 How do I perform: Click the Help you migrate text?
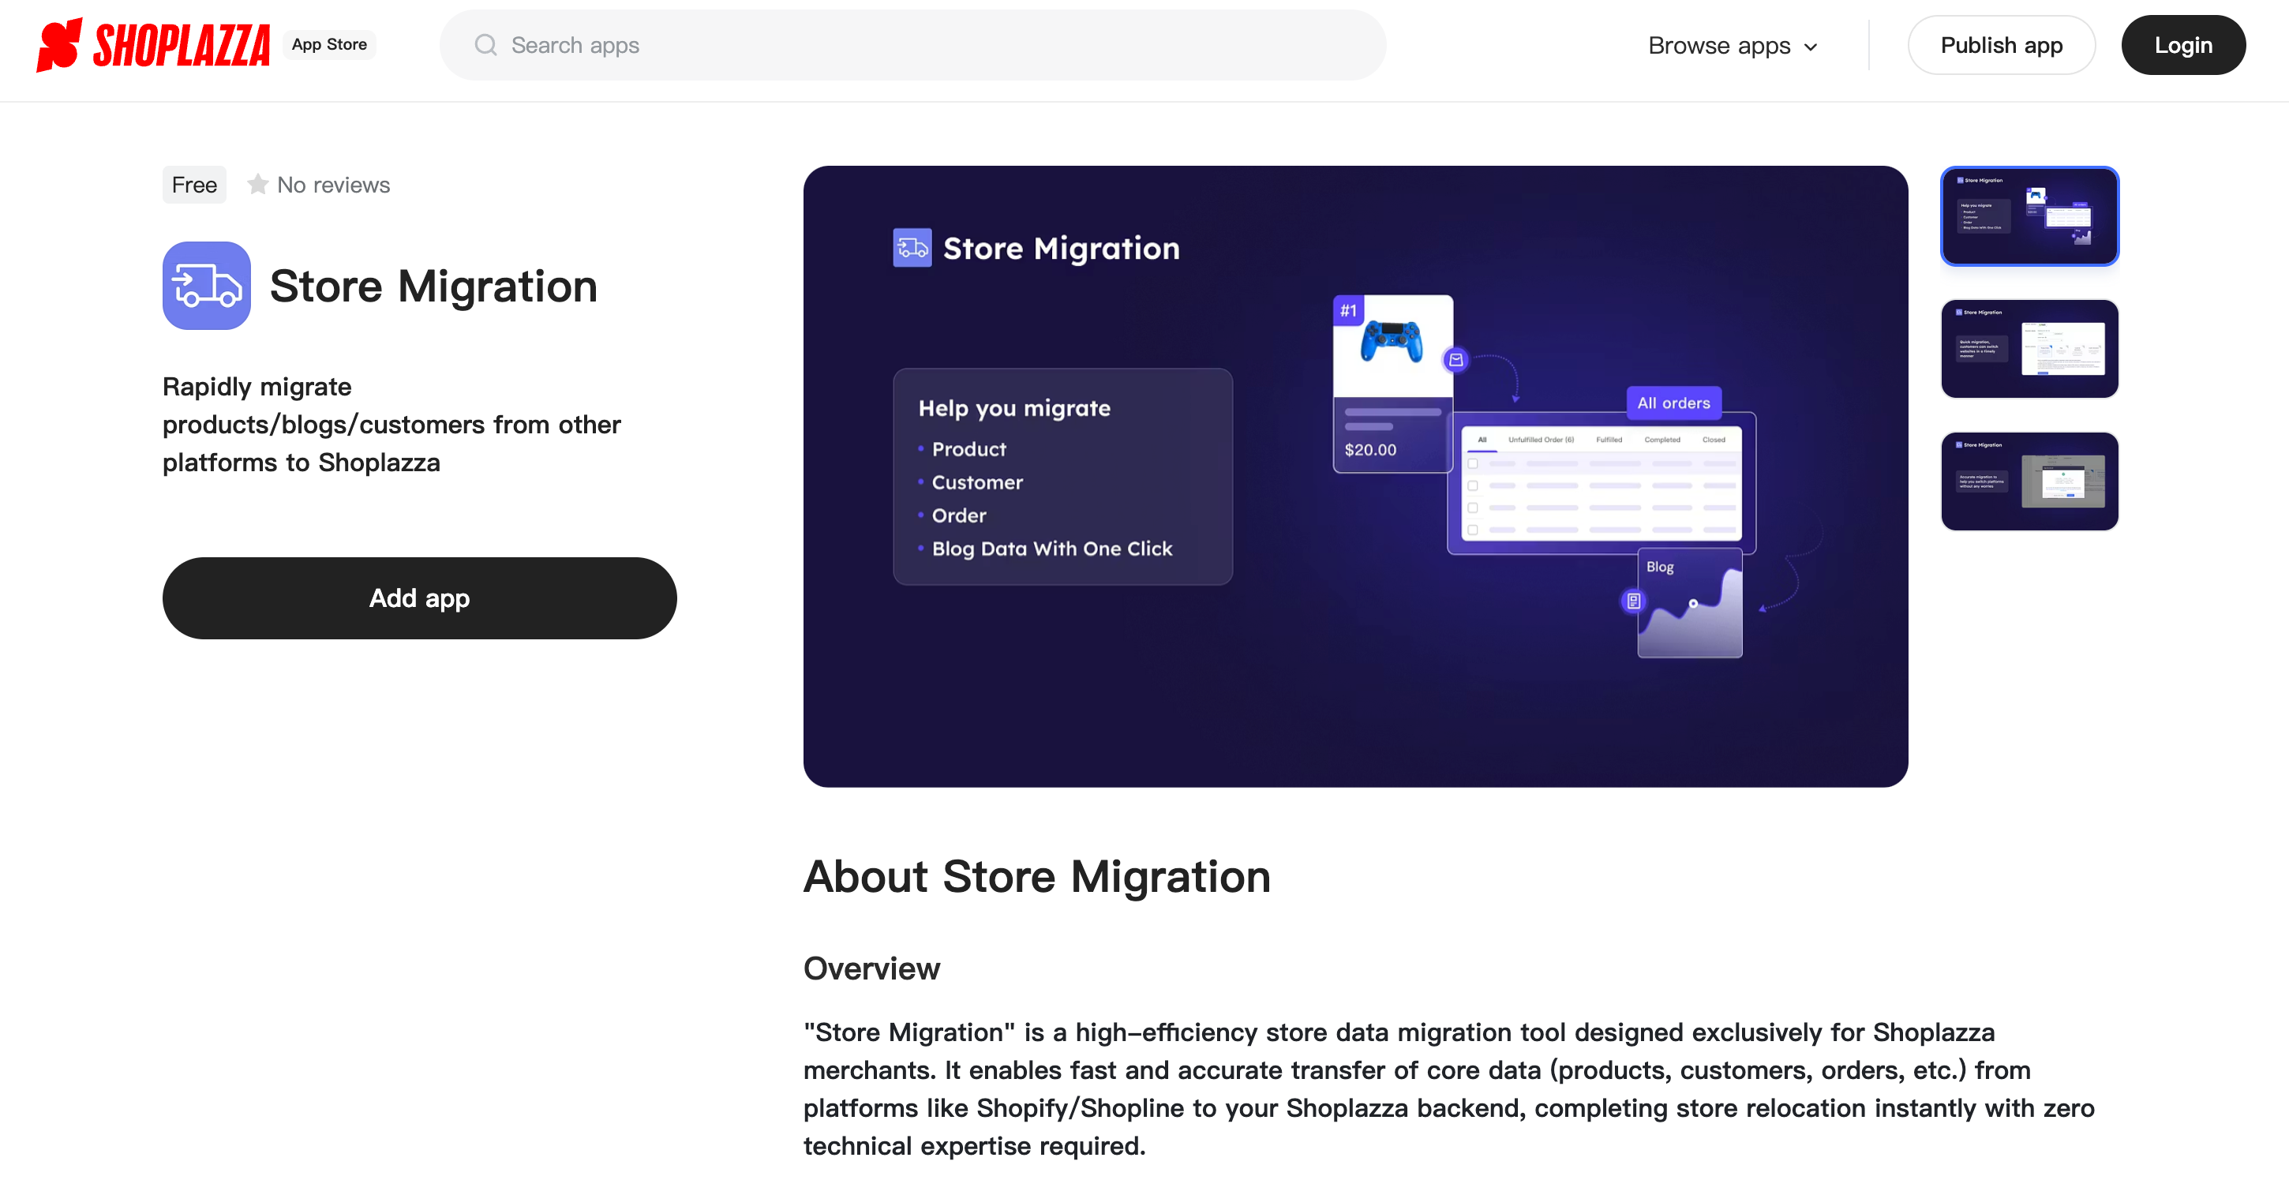pos(1014,409)
